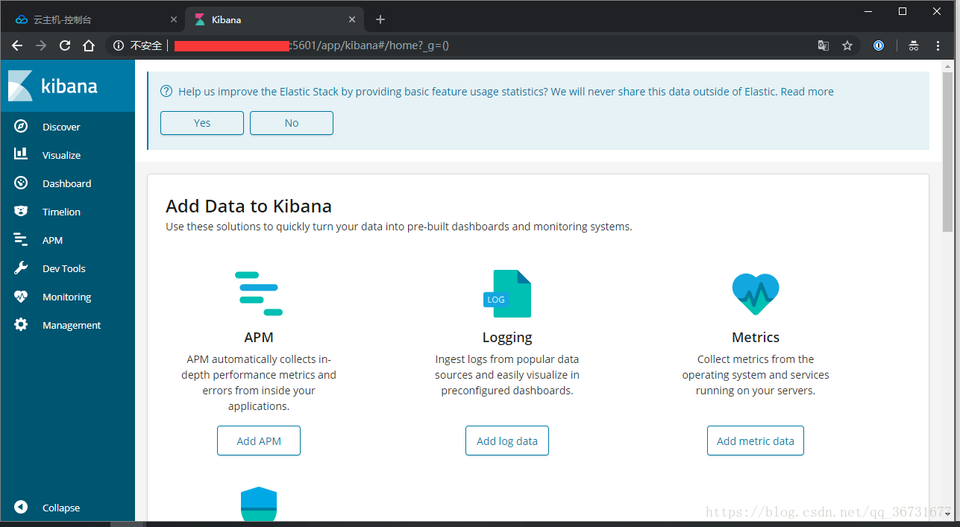The image size is (960, 527).
Task: Select Visualize in the sidebar menu
Action: 61,155
